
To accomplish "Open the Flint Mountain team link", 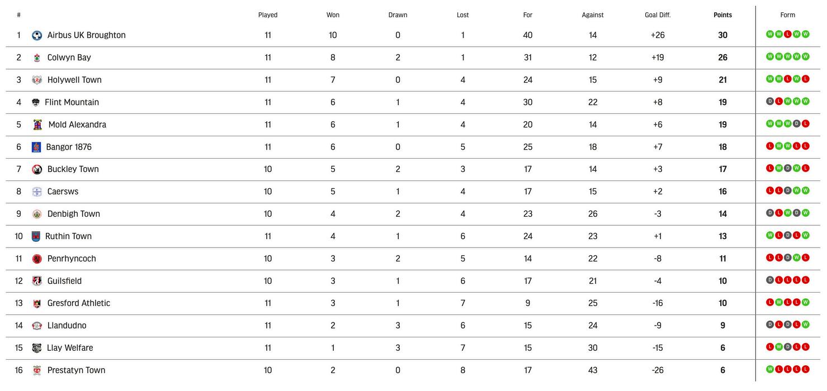I will (72, 102).
